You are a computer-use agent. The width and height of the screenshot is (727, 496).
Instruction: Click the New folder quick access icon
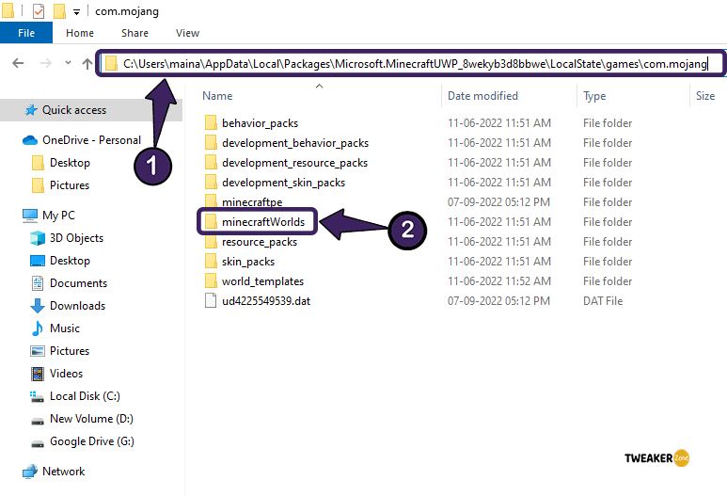tap(59, 11)
